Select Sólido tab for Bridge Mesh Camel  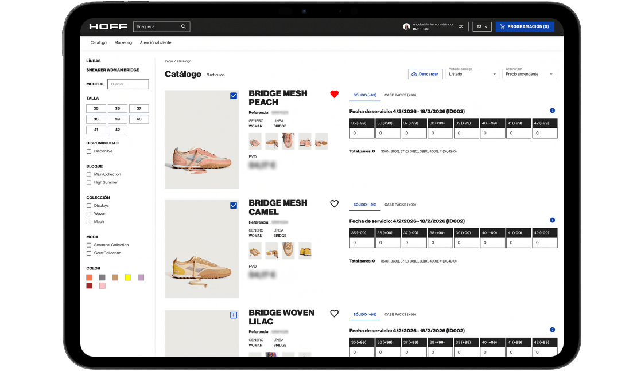coord(365,205)
